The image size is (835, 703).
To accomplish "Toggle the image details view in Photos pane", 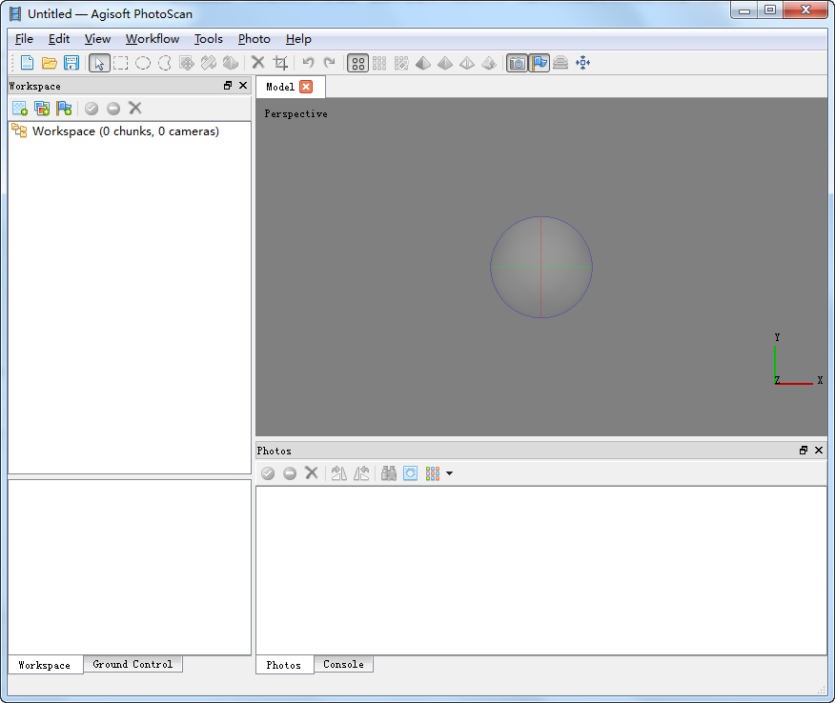I will [x=410, y=473].
